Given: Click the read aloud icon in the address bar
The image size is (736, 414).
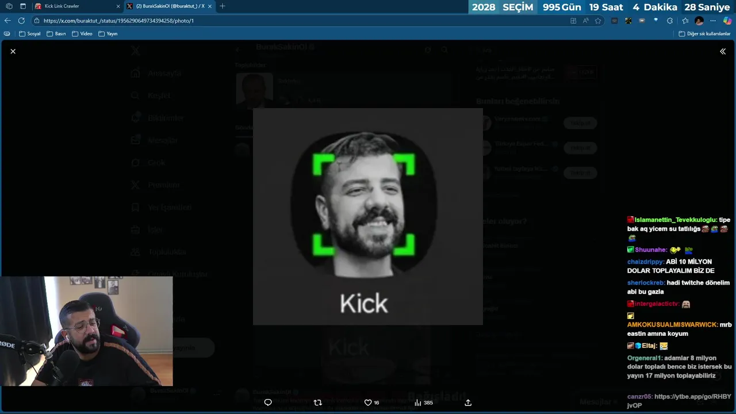Looking at the screenshot, I should tap(586, 21).
